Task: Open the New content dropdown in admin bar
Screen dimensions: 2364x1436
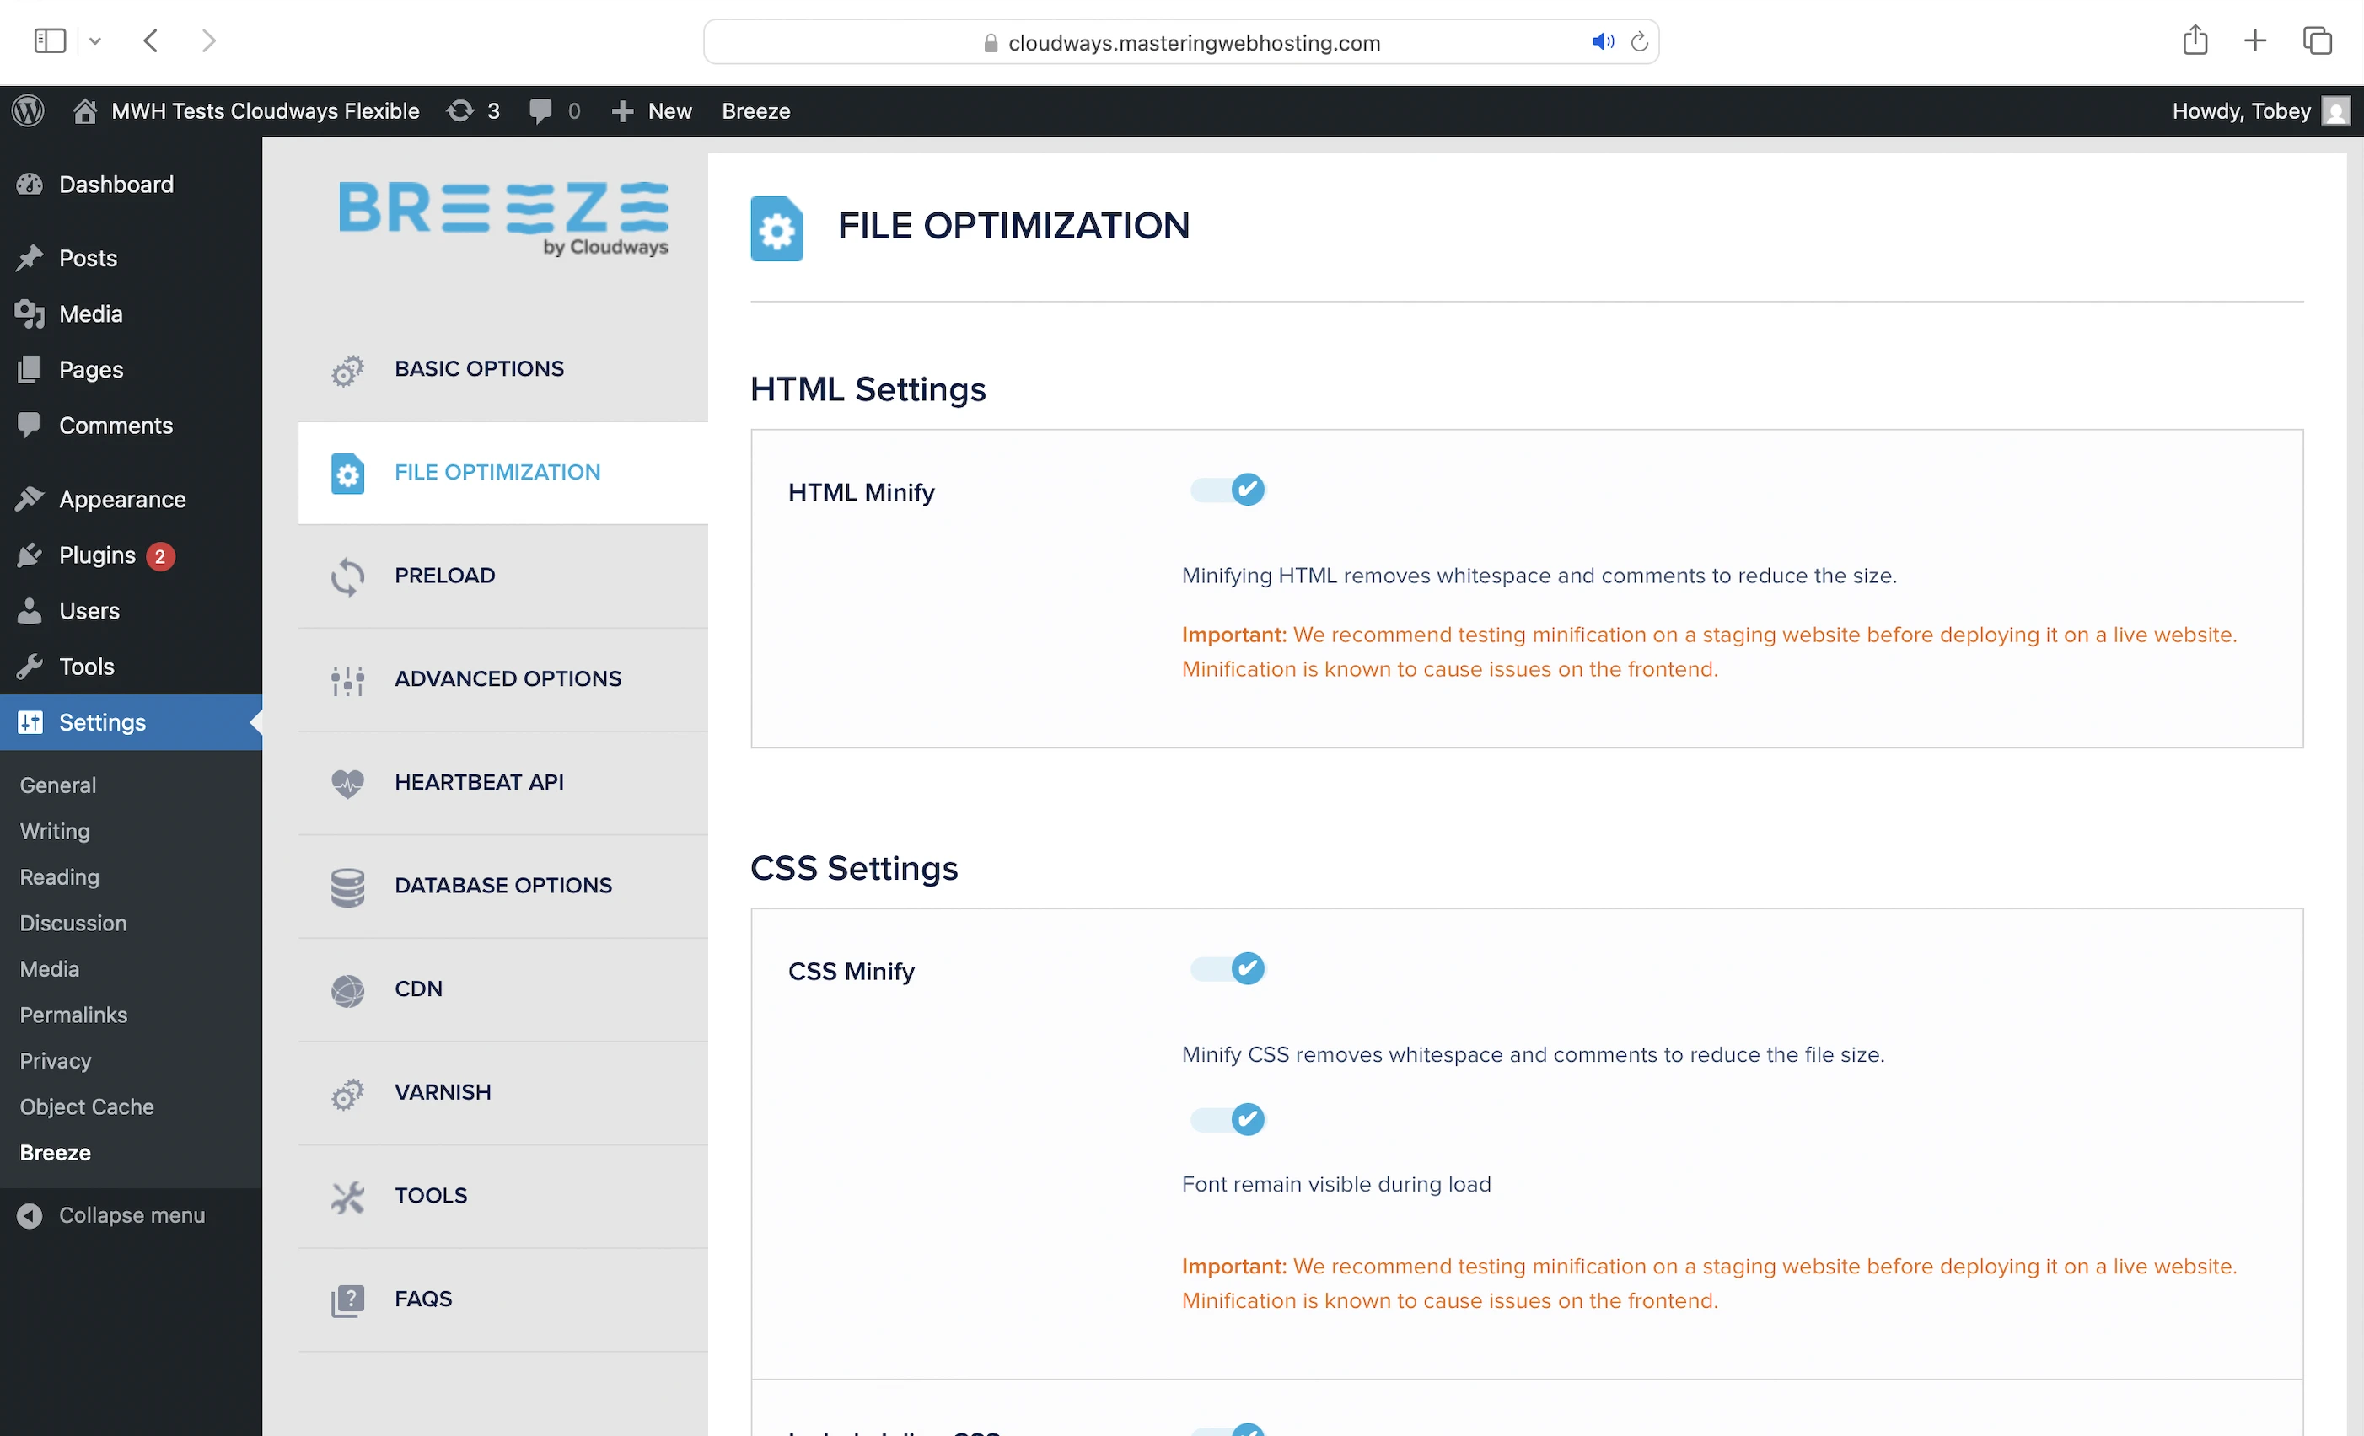Action: (x=653, y=111)
